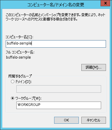The image size is (112, 130).
Task: Click the 所属するグループ group box title
Action: 20,76
